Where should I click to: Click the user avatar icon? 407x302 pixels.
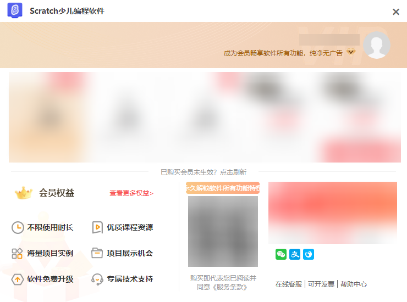pyautogui.click(x=377, y=45)
